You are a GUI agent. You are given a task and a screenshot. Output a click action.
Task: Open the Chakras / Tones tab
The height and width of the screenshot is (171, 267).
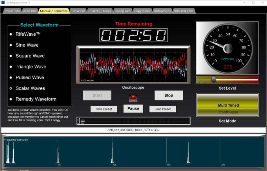click(x=100, y=11)
